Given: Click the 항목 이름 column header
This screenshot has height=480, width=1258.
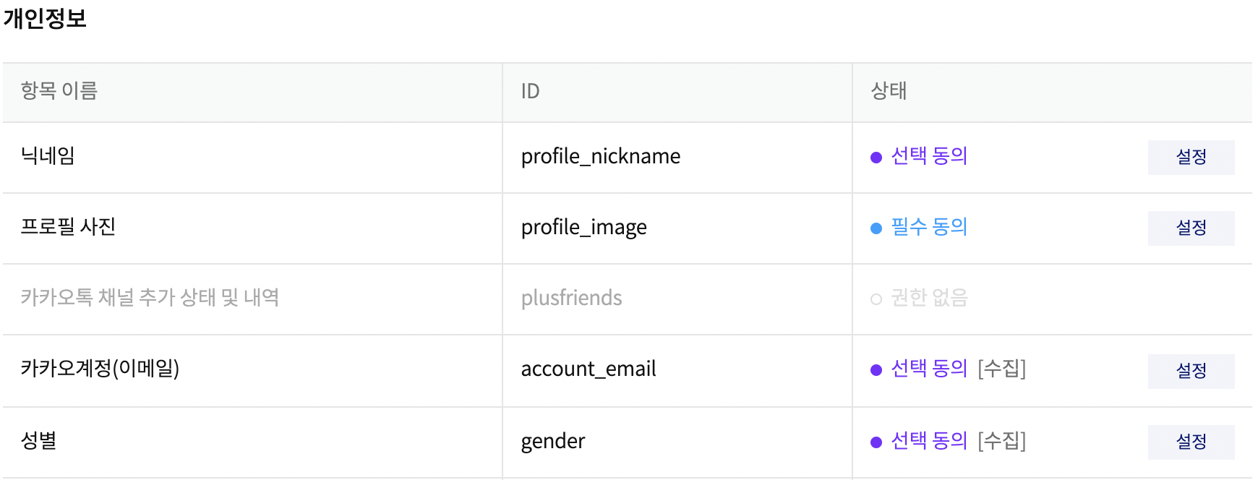Looking at the screenshot, I should [x=59, y=91].
